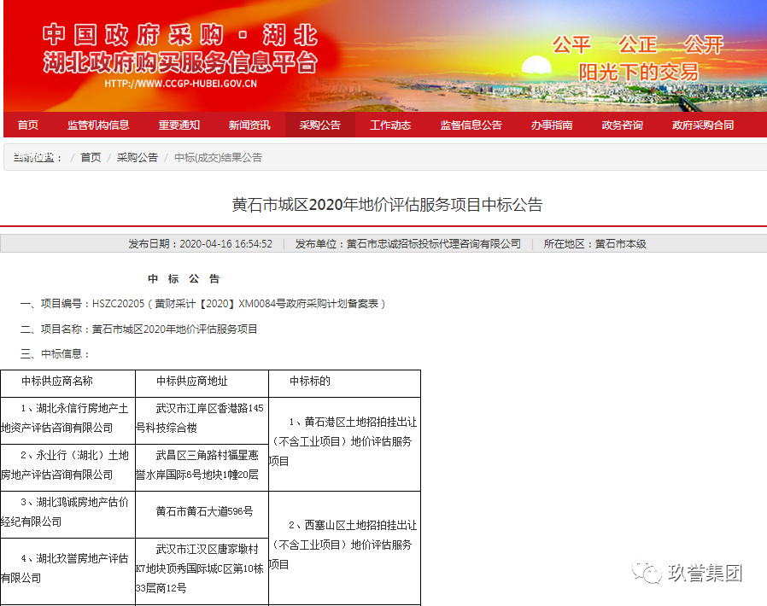
Task: Open the 政务咨询 menu item
Action: click(622, 124)
